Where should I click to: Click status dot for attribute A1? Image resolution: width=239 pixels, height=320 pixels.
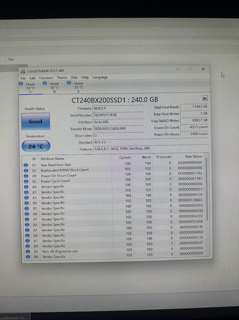click(x=26, y=192)
